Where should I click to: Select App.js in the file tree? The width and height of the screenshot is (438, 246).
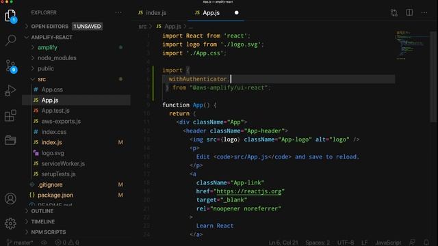pyautogui.click(x=50, y=100)
